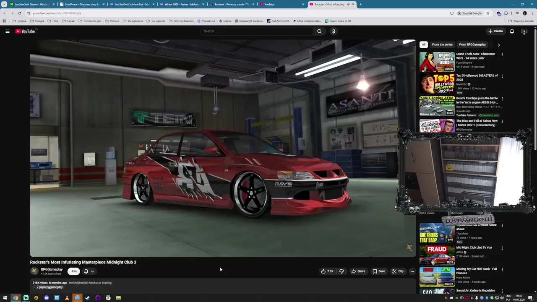Open options for Making My Car NOT Suck
537x302 pixels.
(x=502, y=270)
